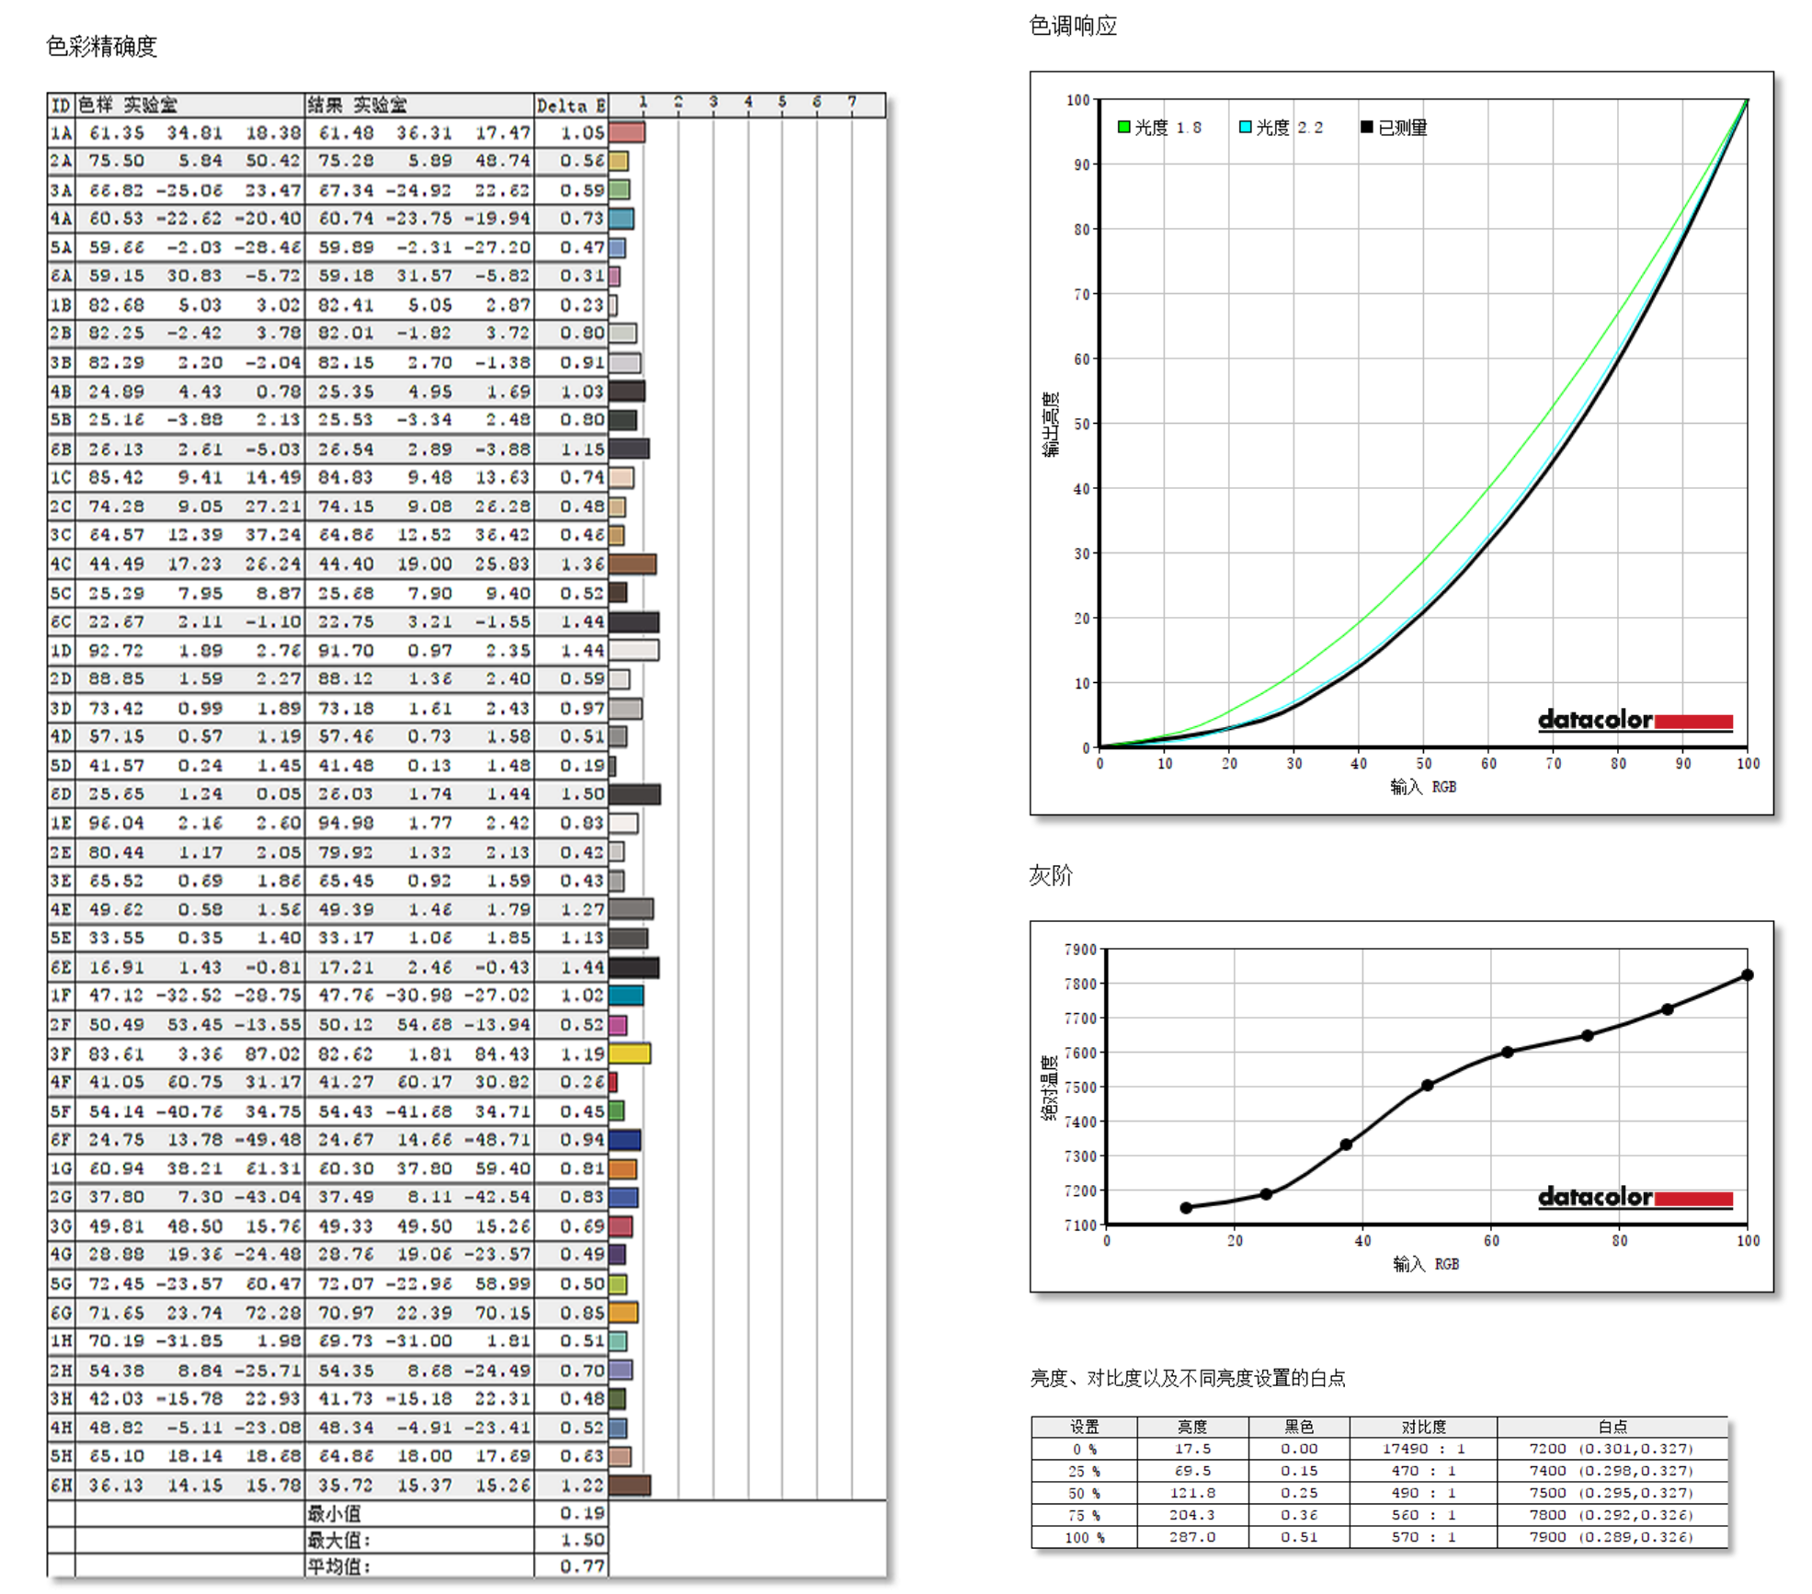
Task: Click the last grayscale data point at 100
Action: [1747, 975]
